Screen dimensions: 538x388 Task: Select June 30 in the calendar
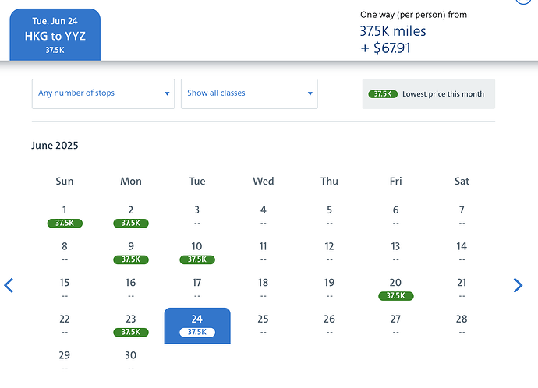pos(130,361)
